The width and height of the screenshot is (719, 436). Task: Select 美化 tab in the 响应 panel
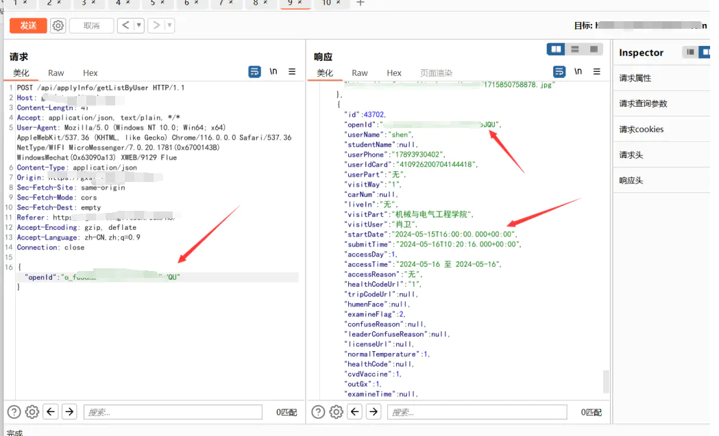[325, 73]
